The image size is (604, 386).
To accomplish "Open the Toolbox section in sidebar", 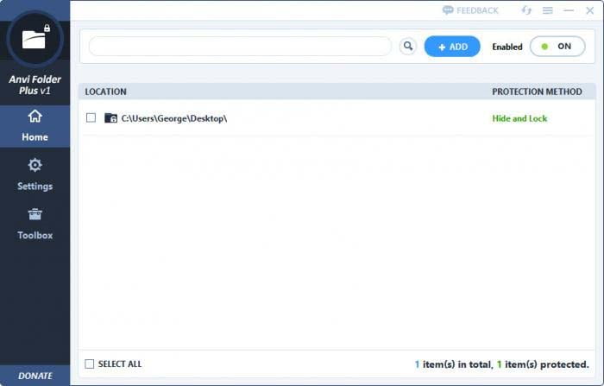I will [x=35, y=224].
